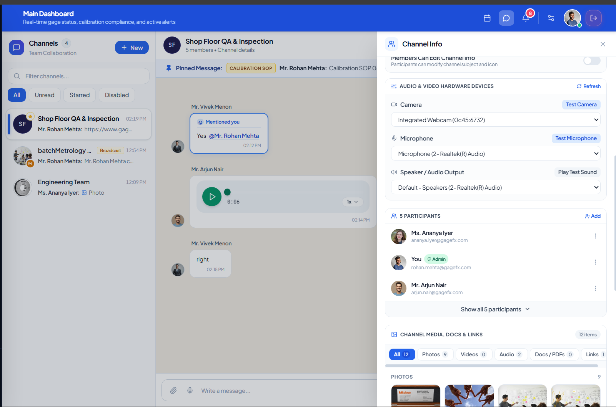This screenshot has height=407, width=616.
Task: Click the pinned message pin icon
Action: [168, 68]
